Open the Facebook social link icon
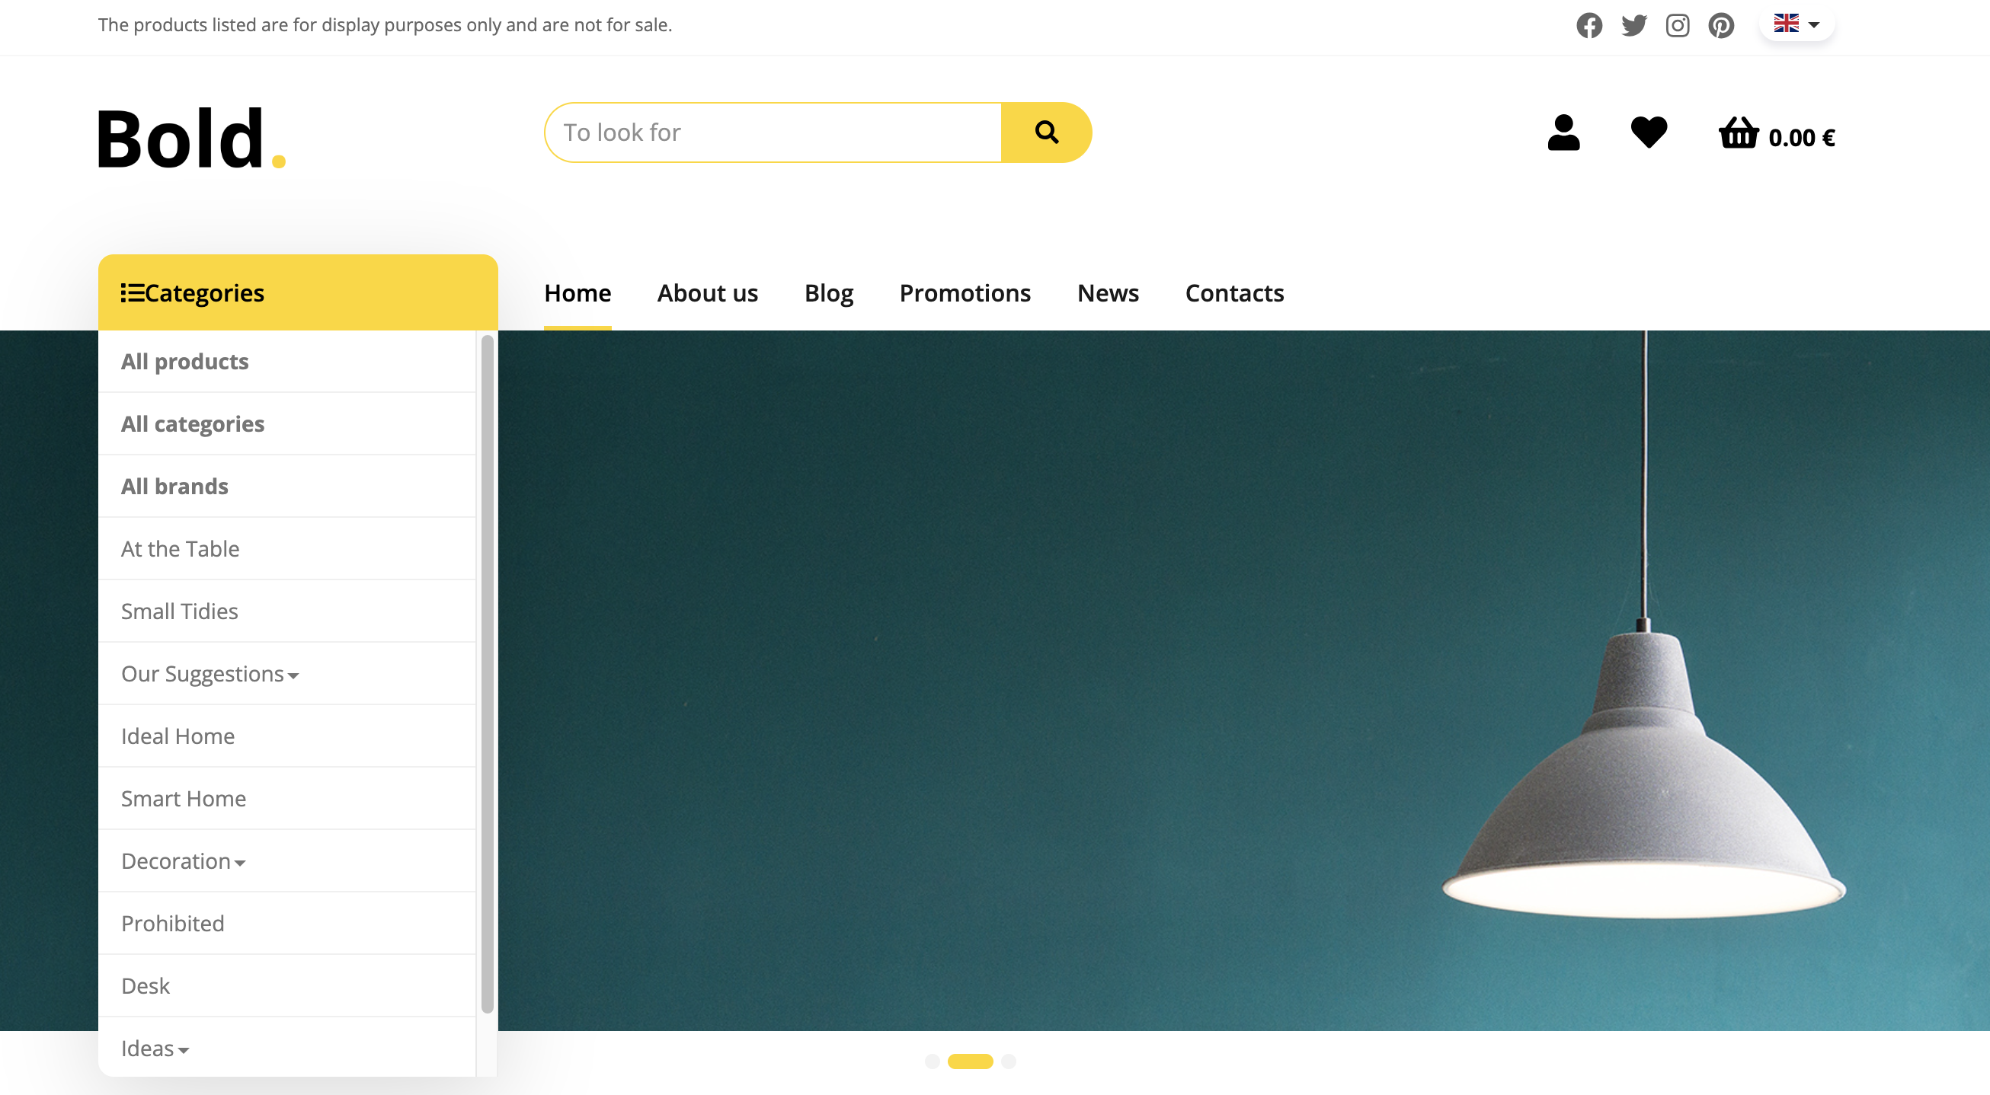 click(1589, 25)
